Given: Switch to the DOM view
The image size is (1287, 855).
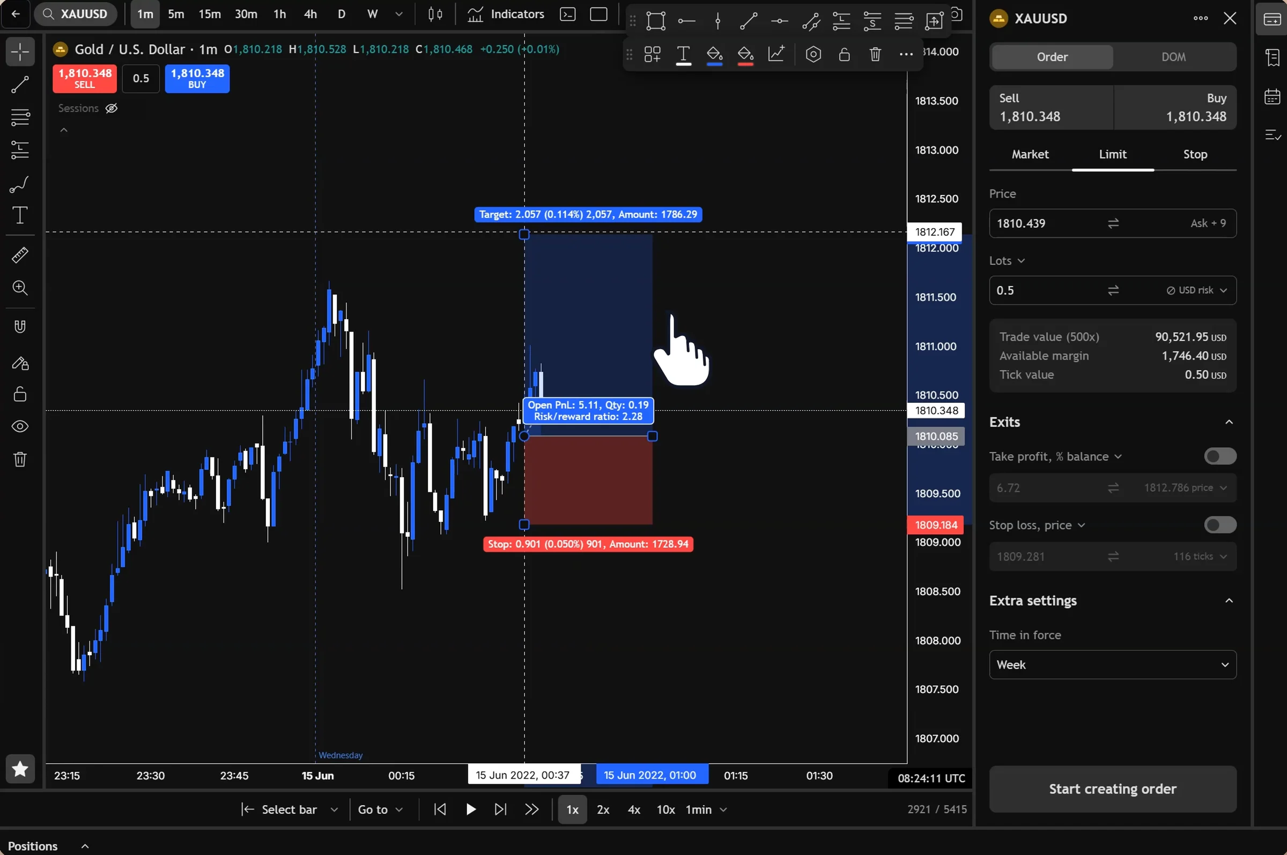Looking at the screenshot, I should pyautogui.click(x=1173, y=57).
